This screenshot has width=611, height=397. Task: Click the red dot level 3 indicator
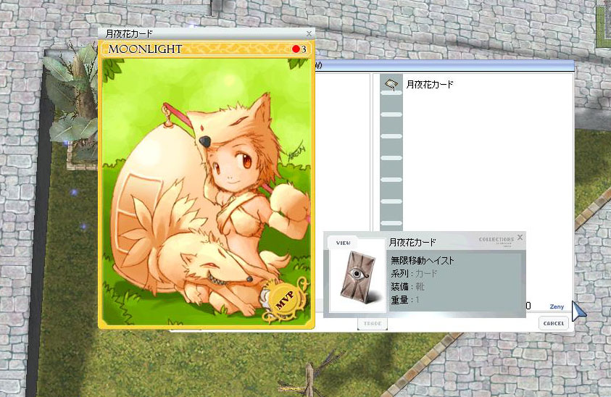pos(299,49)
